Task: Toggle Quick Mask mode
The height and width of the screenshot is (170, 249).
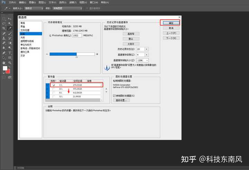Action: [4, 77]
